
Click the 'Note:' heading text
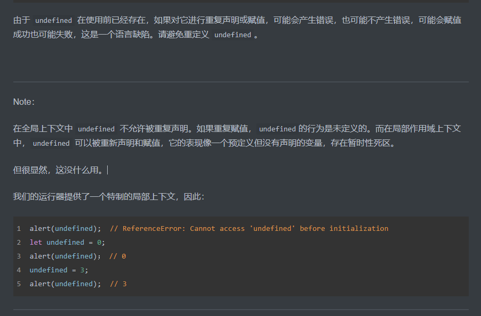pos(23,102)
